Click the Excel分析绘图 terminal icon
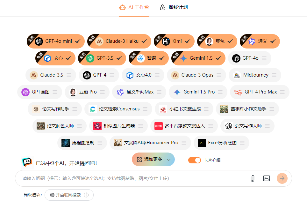The image size is (307, 209). click(202, 143)
